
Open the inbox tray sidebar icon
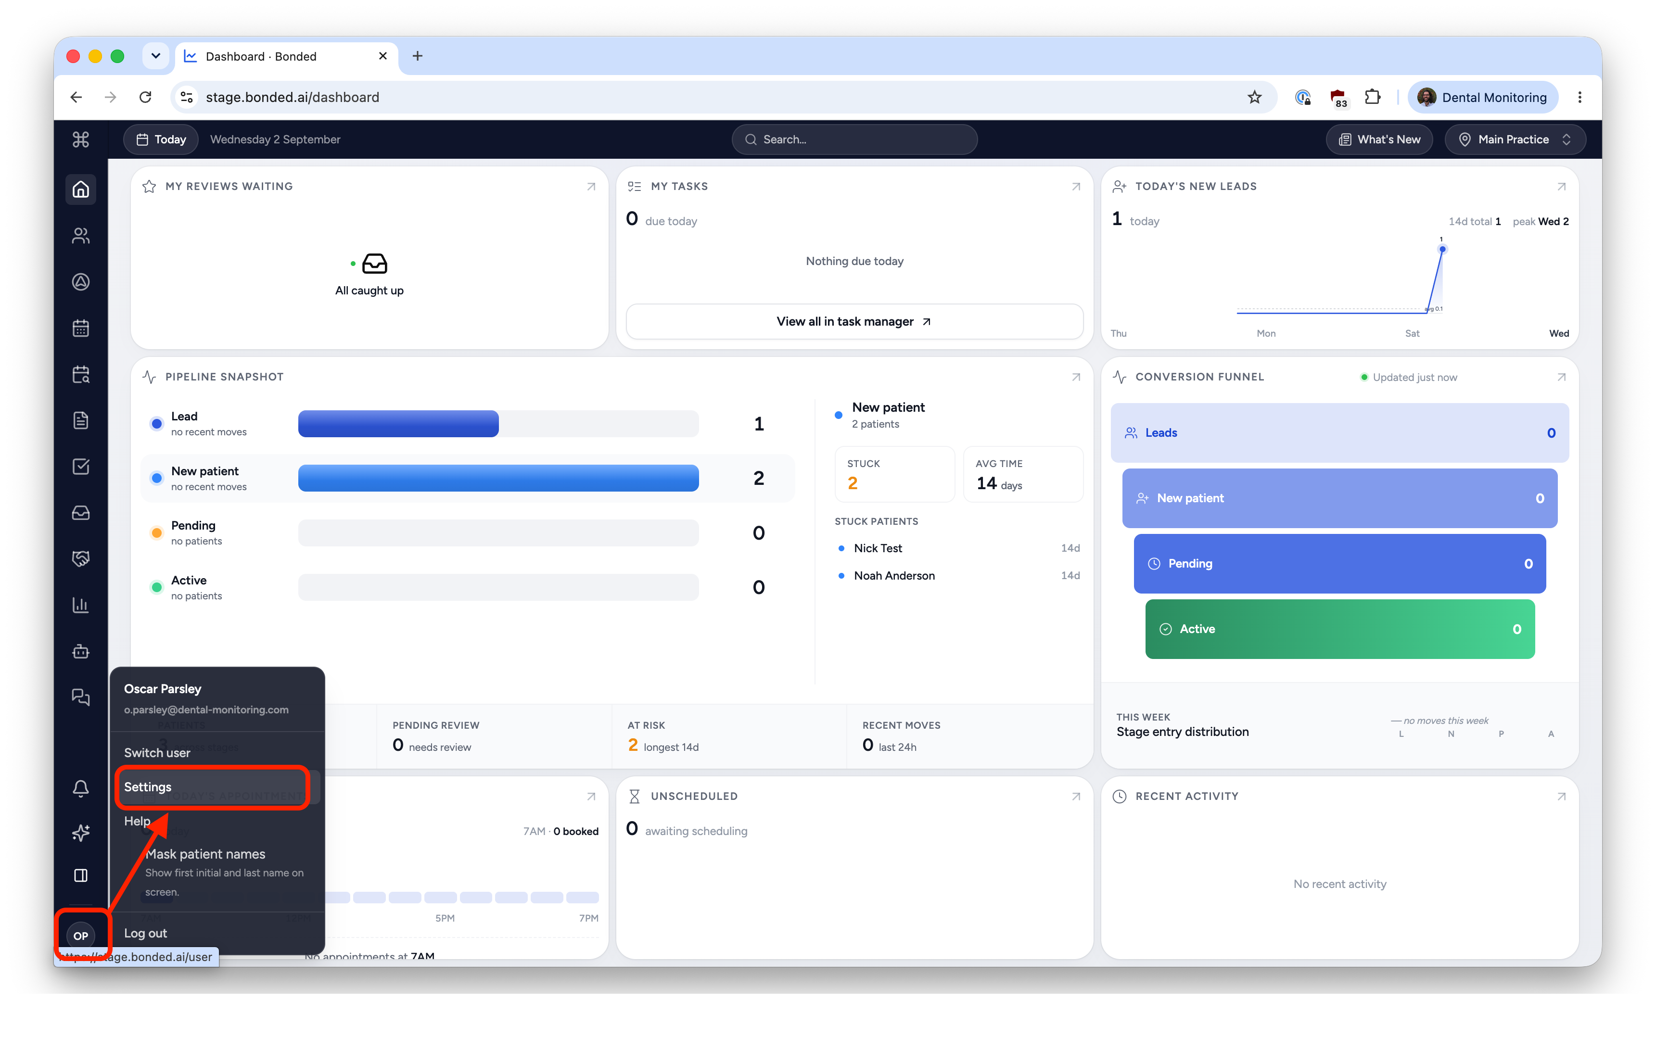click(x=81, y=513)
